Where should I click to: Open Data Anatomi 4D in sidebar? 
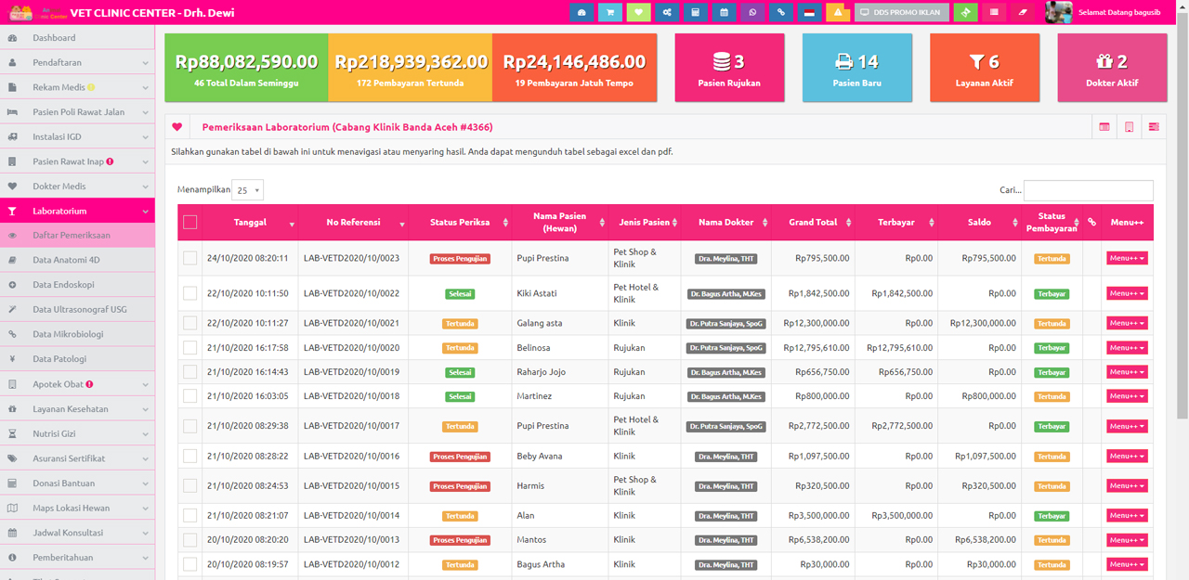(66, 260)
